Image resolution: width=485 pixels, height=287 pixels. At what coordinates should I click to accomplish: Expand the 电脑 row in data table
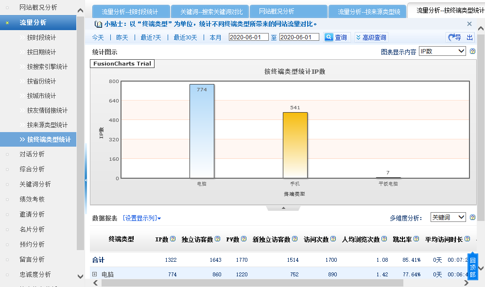[x=95, y=274]
